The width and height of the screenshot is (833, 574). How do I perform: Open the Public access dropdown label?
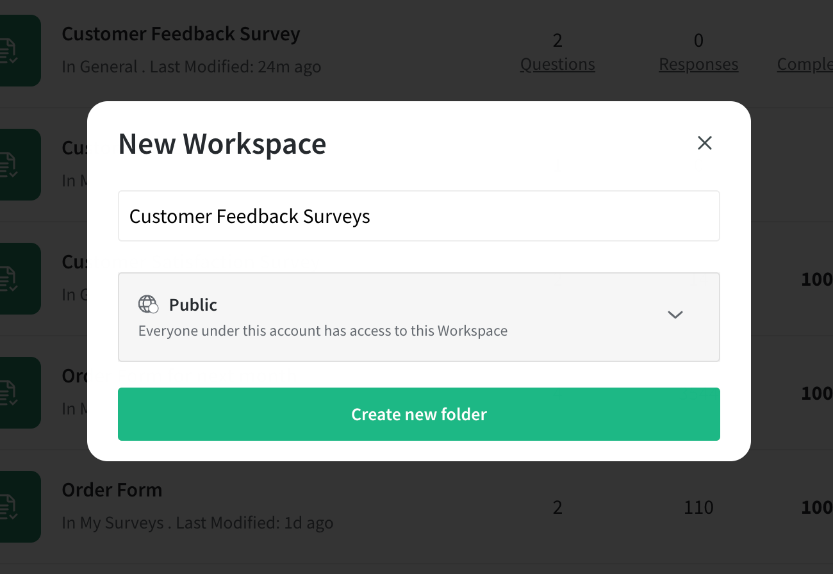tap(193, 305)
